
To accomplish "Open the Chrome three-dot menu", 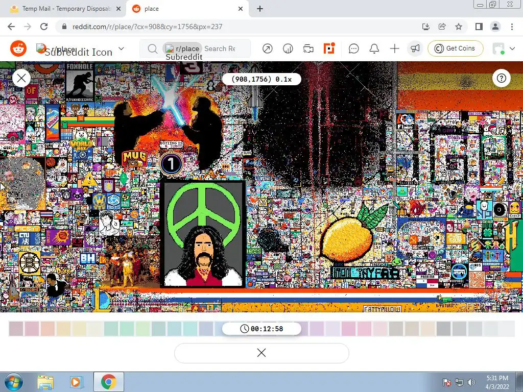I will point(512,27).
